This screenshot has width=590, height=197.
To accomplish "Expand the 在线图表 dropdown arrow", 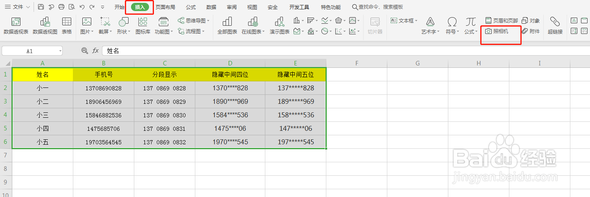I will [263, 32].
